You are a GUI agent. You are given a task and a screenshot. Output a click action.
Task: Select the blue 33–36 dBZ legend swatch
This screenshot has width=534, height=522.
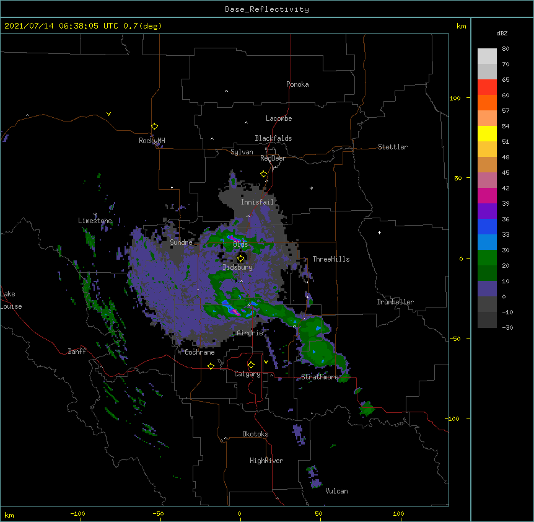click(x=487, y=226)
